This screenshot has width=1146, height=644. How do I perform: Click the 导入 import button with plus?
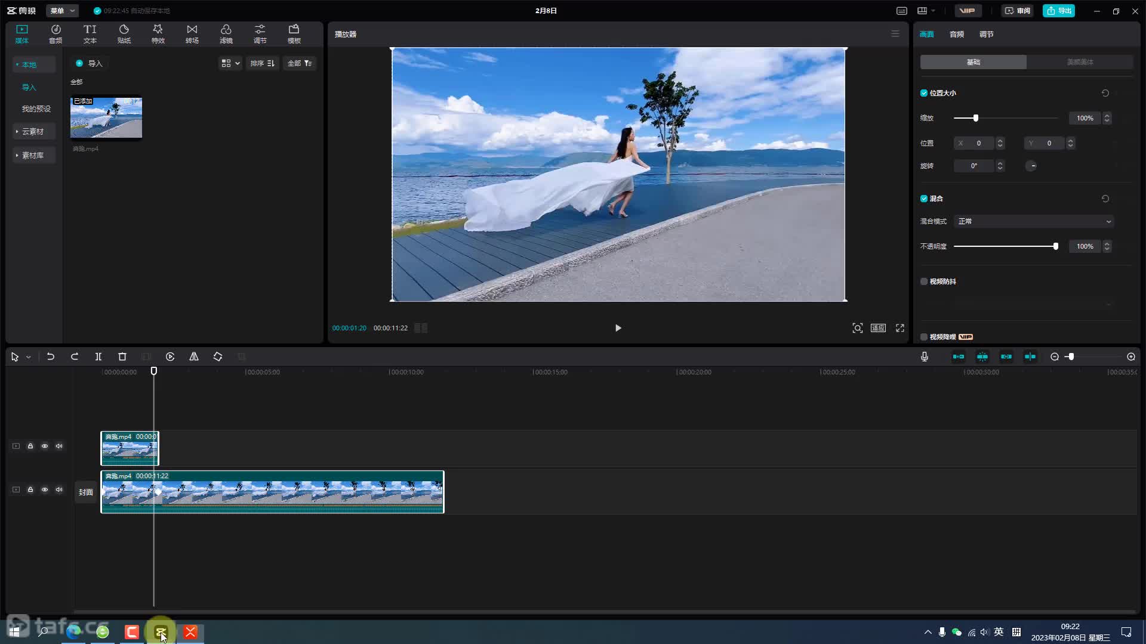(89, 63)
